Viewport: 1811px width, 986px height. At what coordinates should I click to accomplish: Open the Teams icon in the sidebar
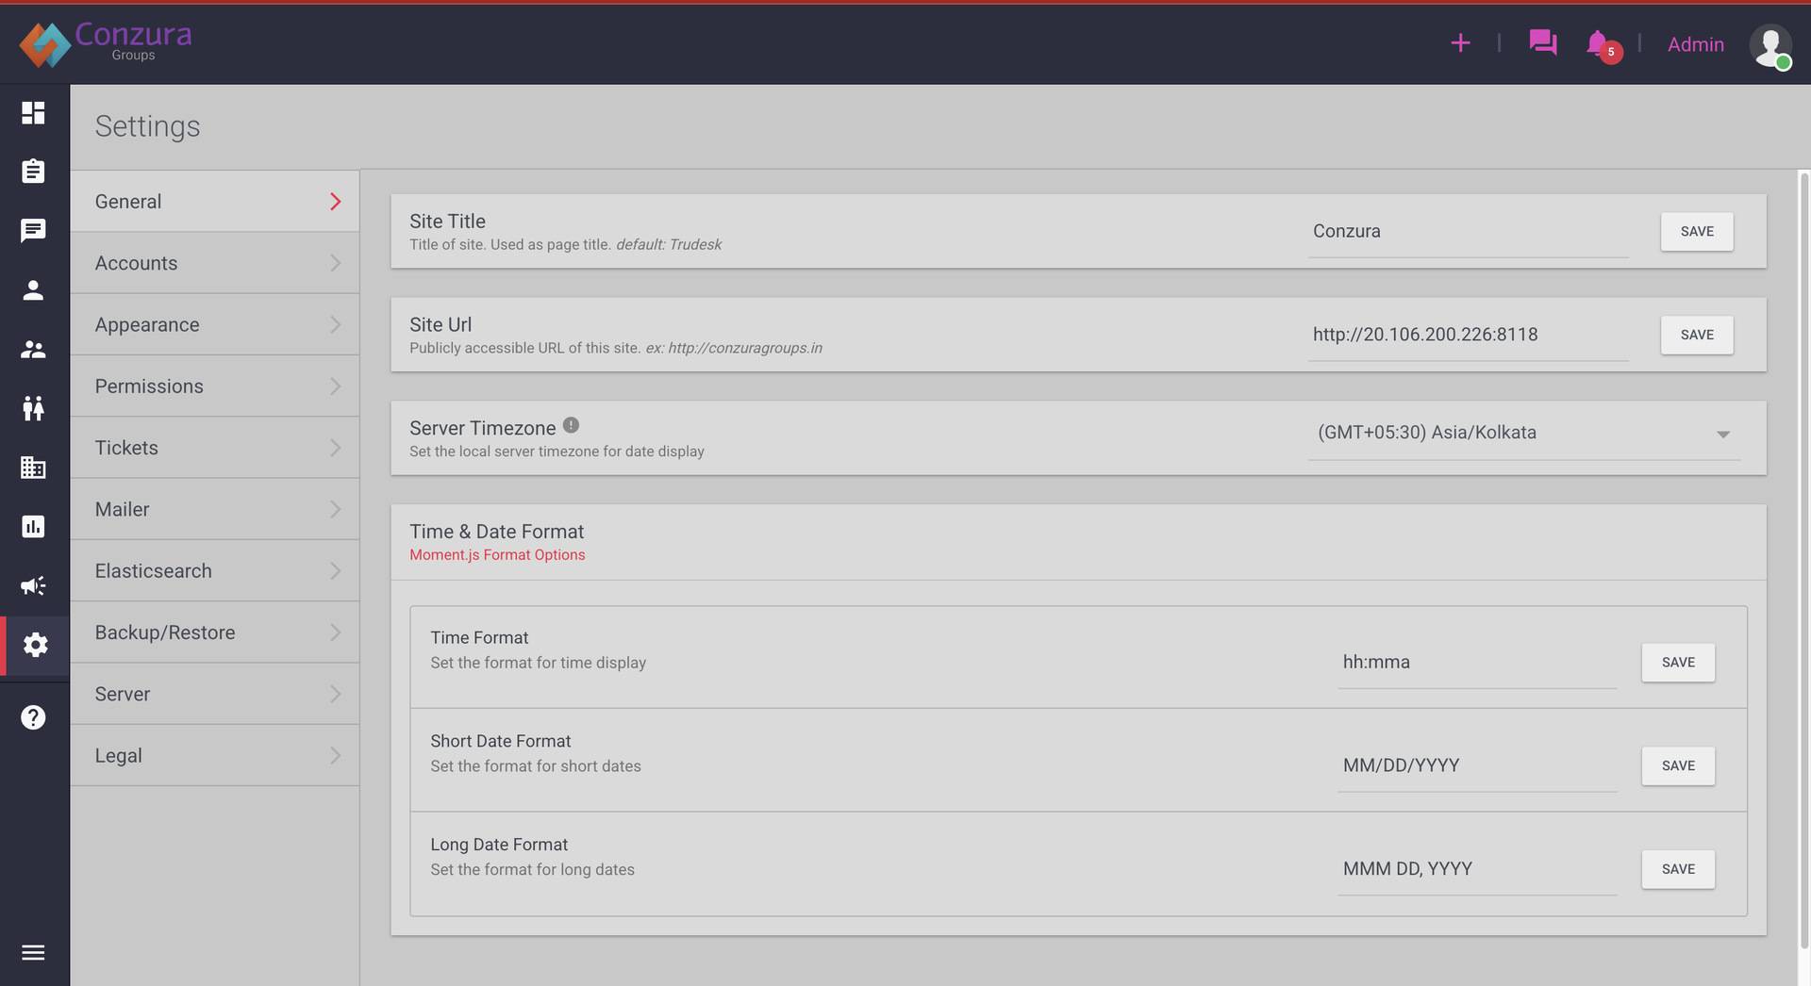pos(34,349)
